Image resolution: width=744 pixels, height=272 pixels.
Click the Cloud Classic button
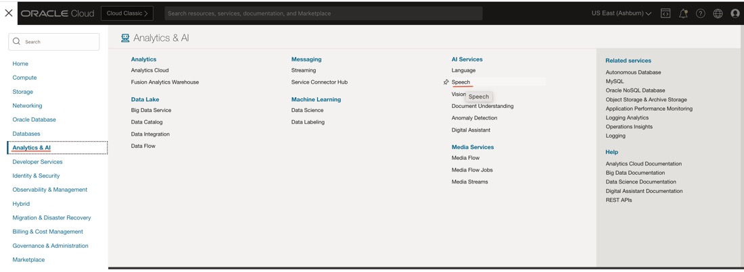coord(127,13)
